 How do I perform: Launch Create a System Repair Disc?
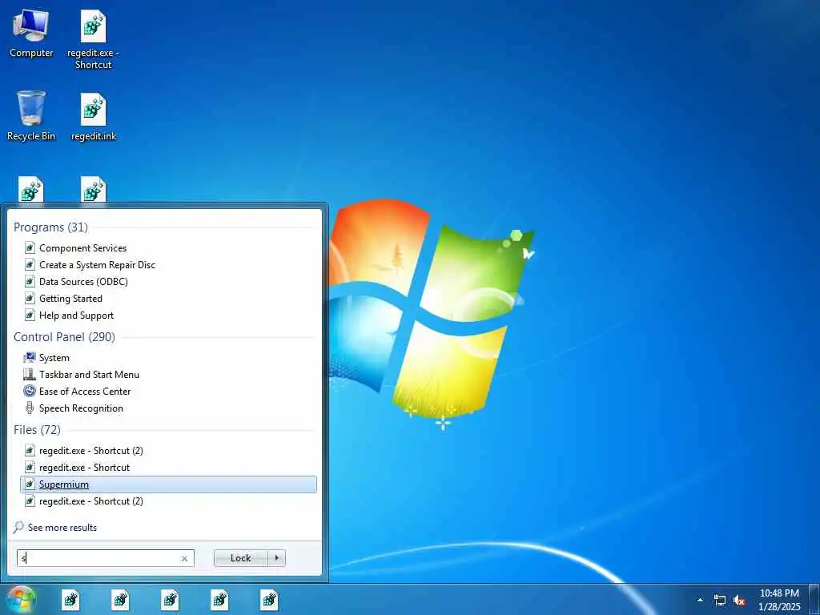97,264
